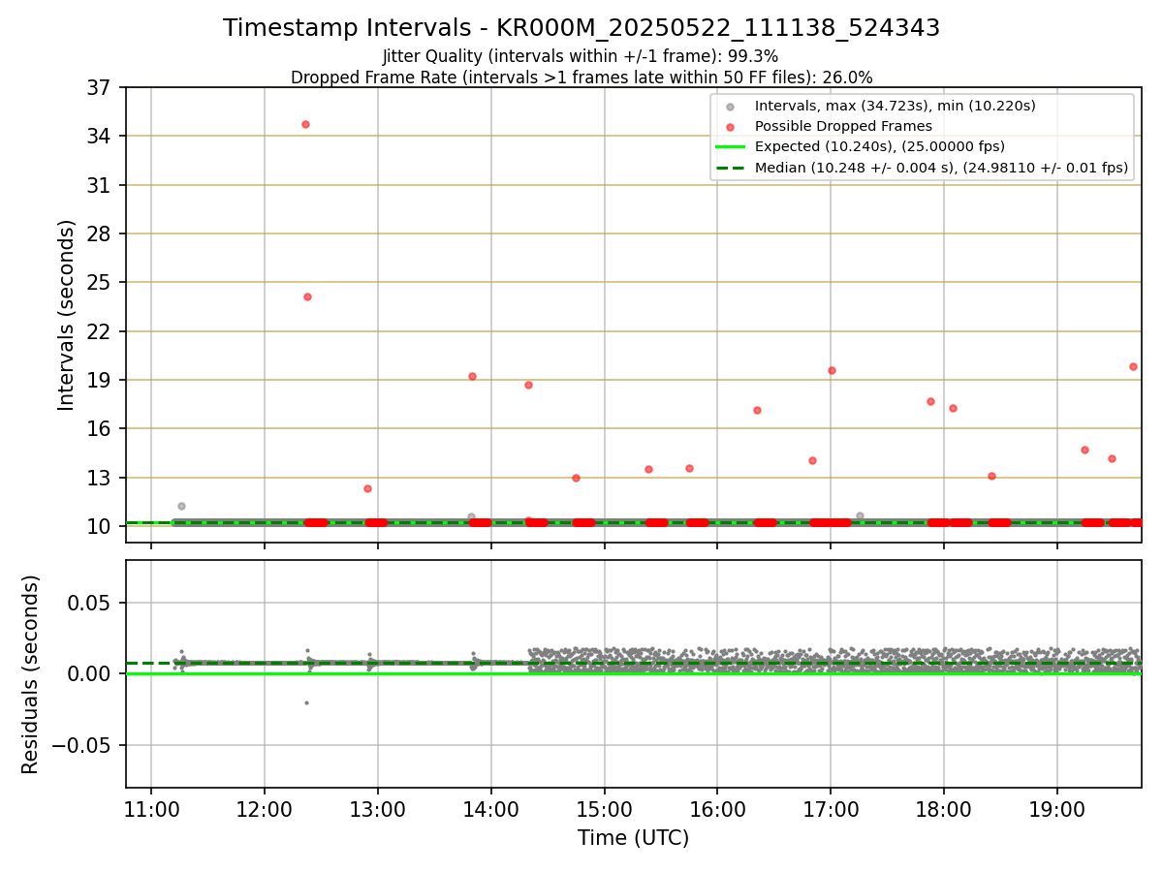Select legend entry 'Possible Dropped Frames'
The image size is (1163, 872).
point(843,126)
